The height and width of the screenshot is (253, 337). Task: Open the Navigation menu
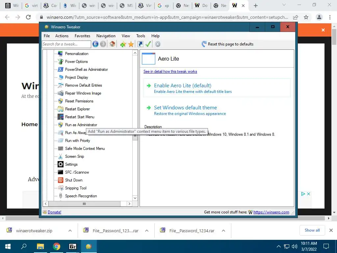coord(106,36)
